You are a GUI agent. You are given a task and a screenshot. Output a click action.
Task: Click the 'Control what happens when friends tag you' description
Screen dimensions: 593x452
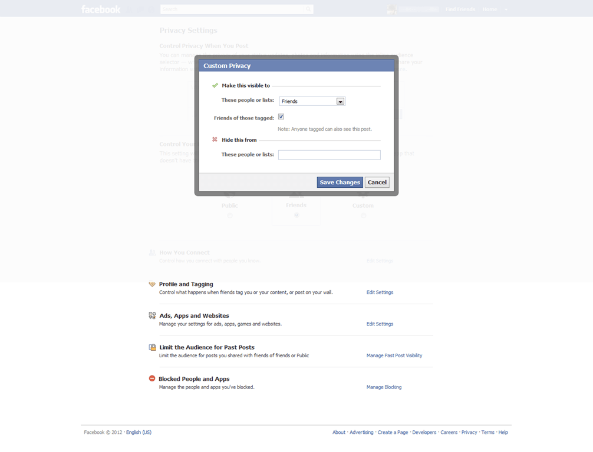(246, 293)
